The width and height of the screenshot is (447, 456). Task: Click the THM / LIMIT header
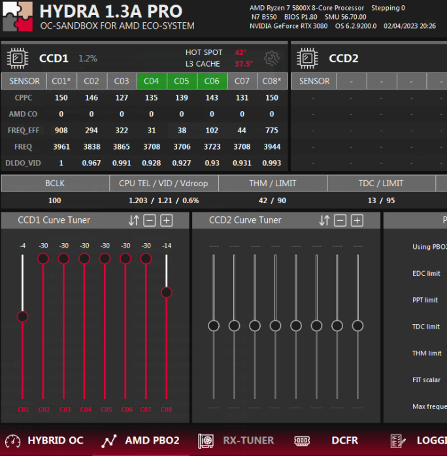(x=273, y=184)
